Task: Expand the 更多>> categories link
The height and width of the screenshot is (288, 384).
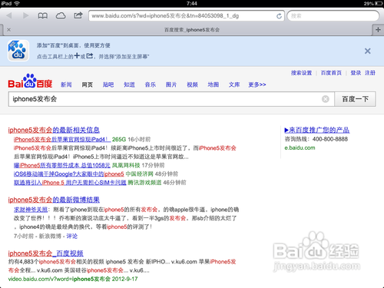Action: (257, 84)
